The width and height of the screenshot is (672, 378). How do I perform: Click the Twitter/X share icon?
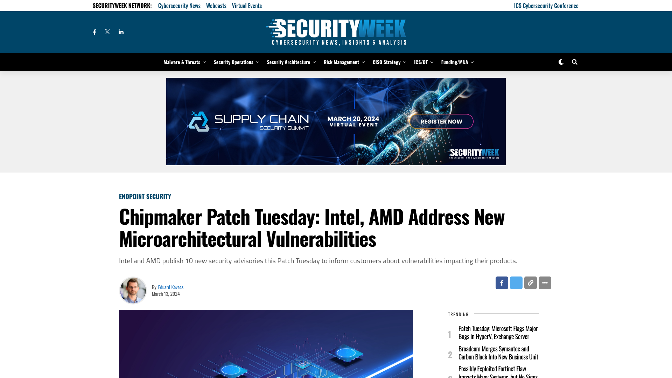516,282
